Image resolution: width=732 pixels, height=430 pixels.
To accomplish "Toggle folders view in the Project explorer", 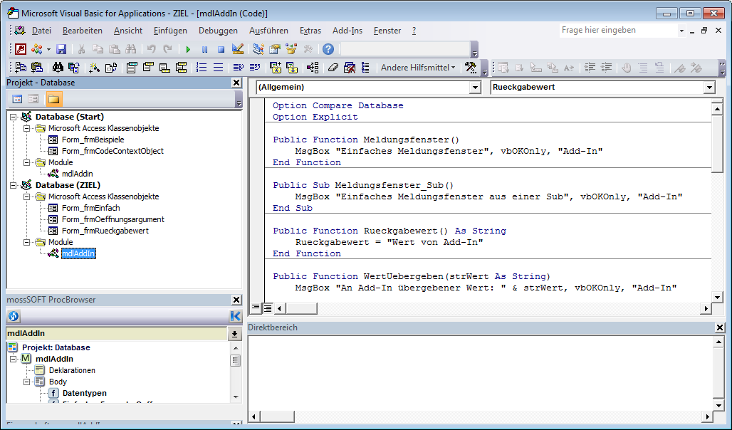I will (x=54, y=99).
